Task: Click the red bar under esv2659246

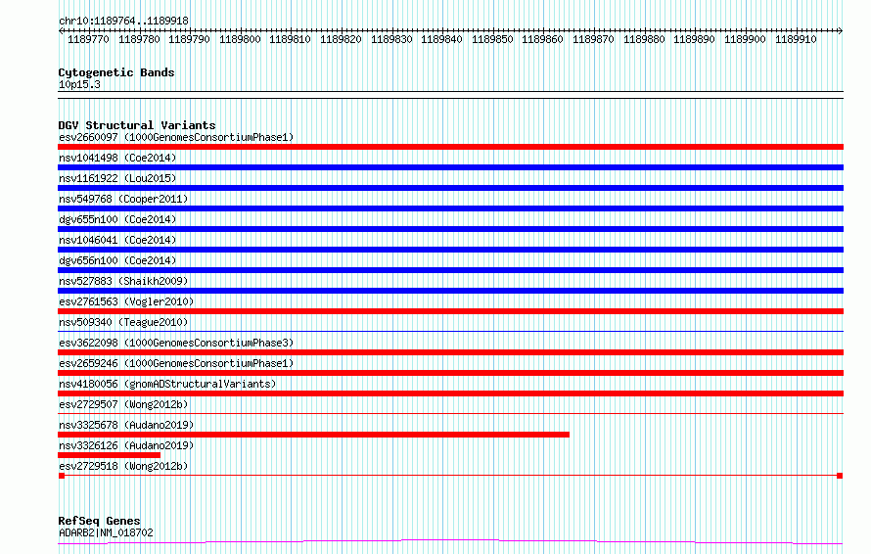Action: coord(450,373)
